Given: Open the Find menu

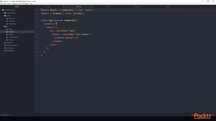Looking at the screenshot, I should [x=20, y=4].
